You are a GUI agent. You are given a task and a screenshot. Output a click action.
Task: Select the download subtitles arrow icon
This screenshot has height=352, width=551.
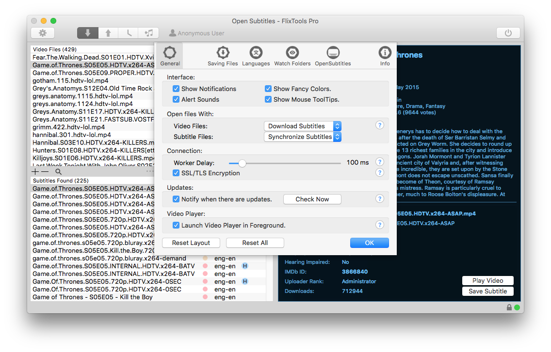coord(87,33)
